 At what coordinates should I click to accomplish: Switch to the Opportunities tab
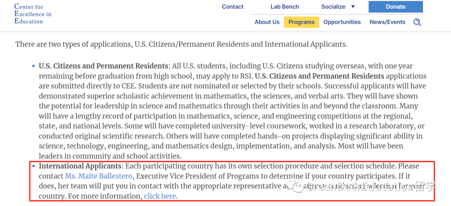pyautogui.click(x=342, y=22)
